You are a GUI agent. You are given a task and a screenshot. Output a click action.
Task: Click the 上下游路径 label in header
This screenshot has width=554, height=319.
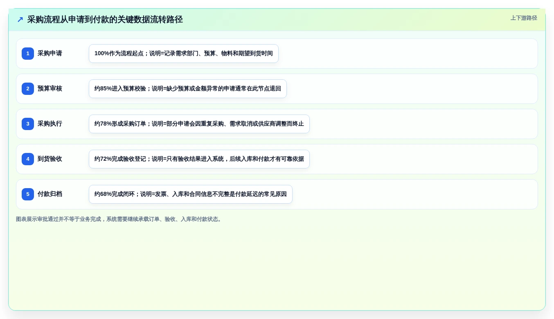[524, 18]
